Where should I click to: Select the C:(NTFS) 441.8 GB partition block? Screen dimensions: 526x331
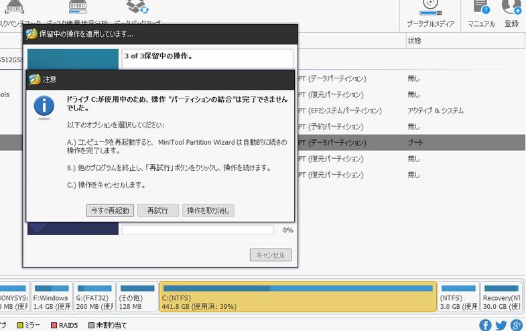click(298, 297)
